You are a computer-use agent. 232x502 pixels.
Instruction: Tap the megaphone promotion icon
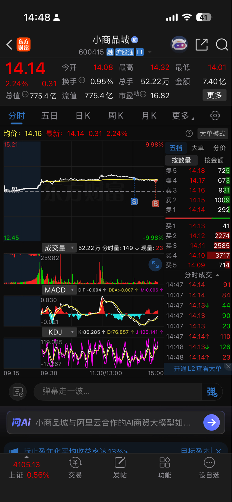14,451
